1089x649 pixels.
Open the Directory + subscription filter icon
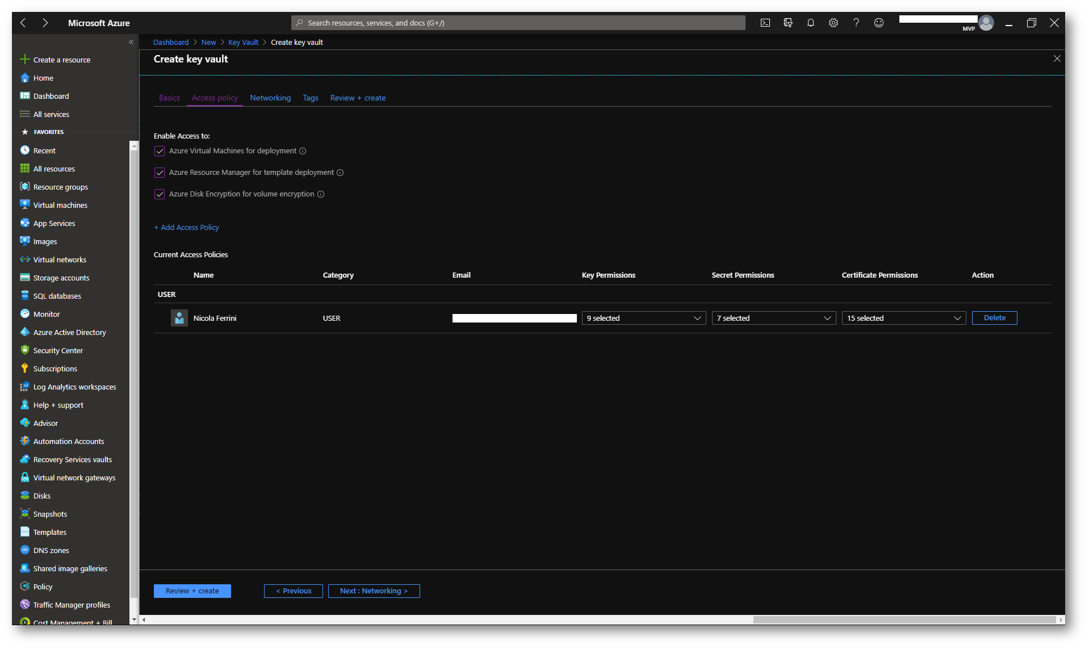(x=788, y=23)
